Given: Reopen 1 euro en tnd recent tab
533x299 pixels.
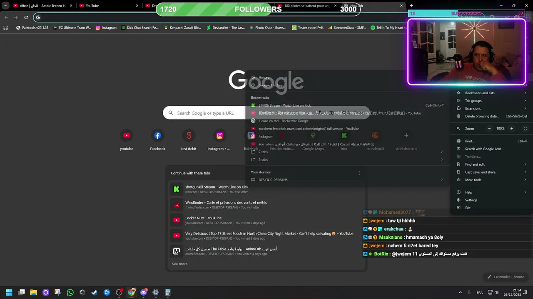Looking at the screenshot, I should point(347,121).
